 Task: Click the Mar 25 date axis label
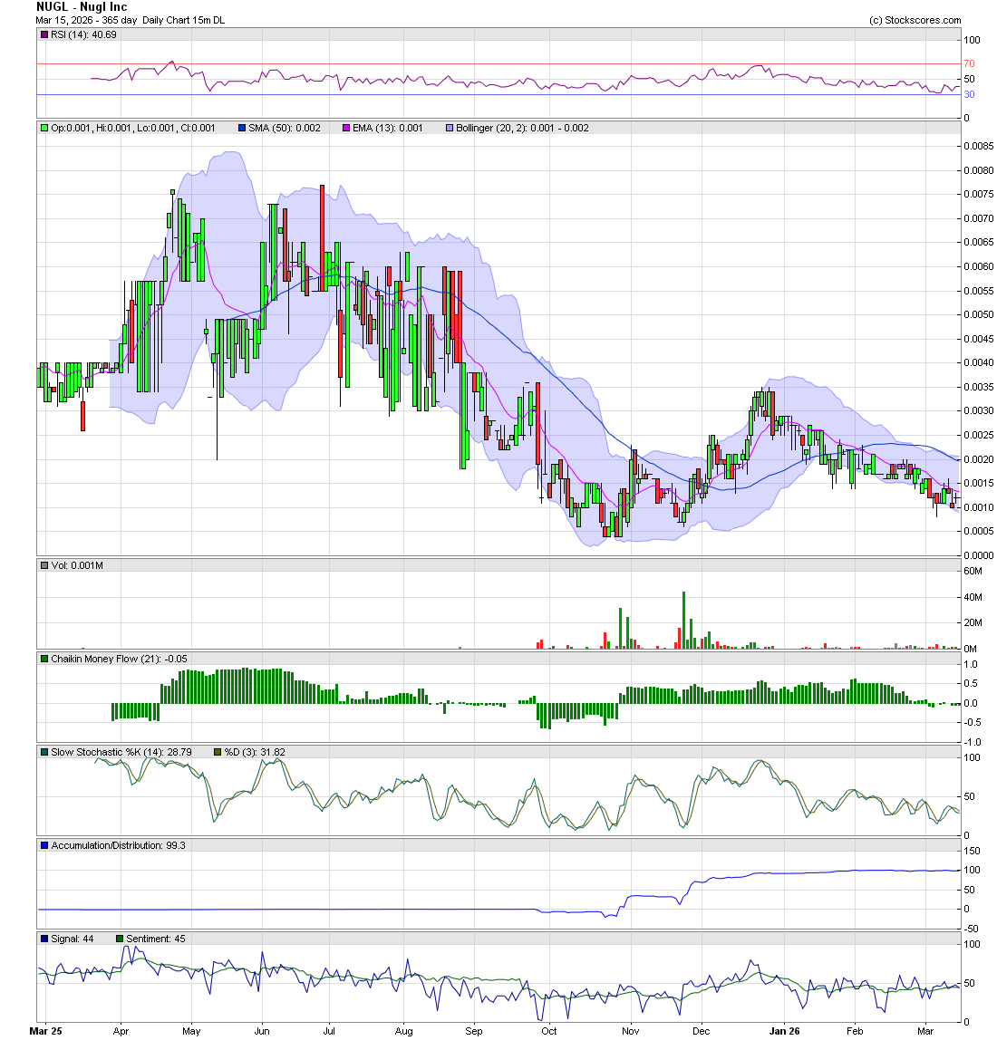[x=45, y=1031]
